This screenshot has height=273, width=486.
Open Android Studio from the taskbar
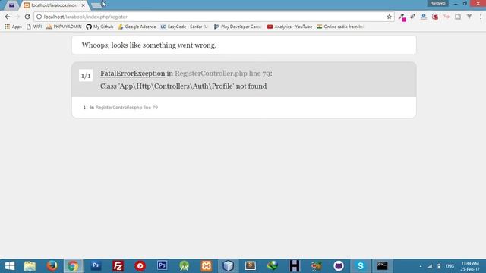click(184, 266)
